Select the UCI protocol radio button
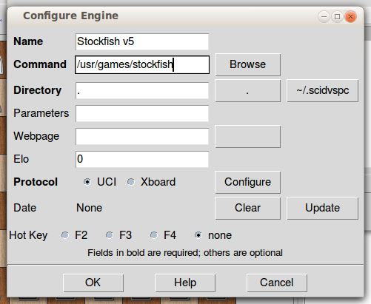 [x=87, y=182]
